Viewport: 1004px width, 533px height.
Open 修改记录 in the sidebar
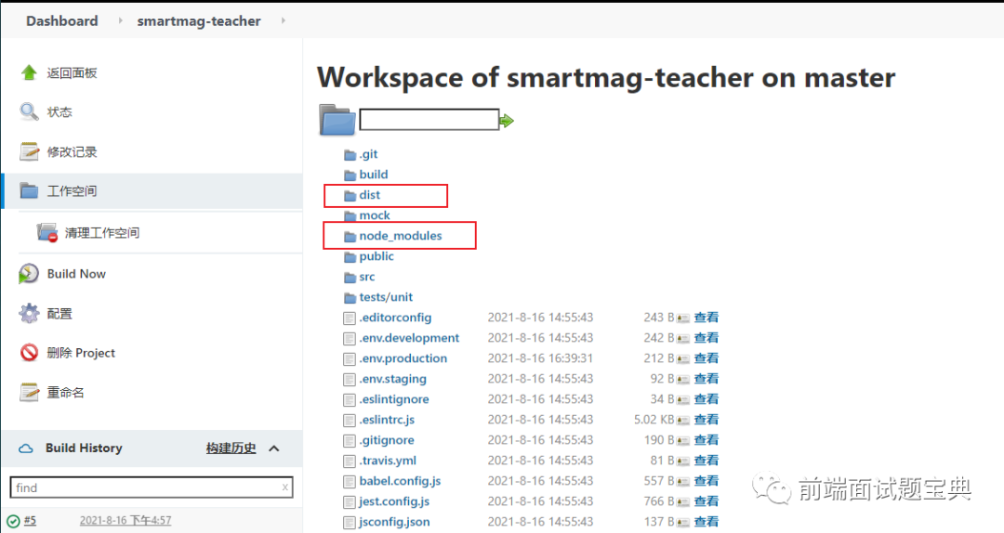pos(72,151)
